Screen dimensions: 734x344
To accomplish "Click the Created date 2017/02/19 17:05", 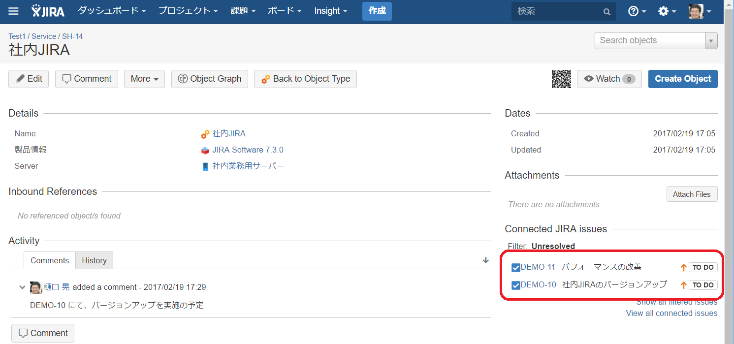I will click(x=684, y=134).
